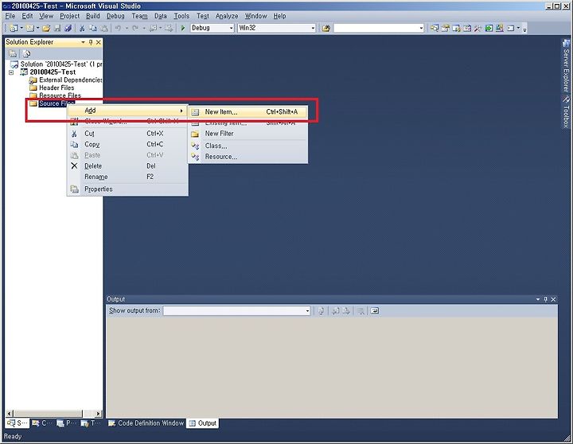
Task: Click the Redo toolbar icon
Action: pos(134,28)
